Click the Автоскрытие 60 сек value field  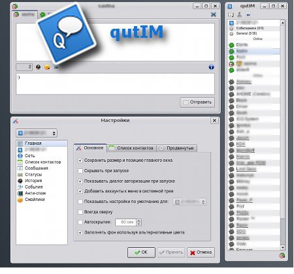(x=126, y=222)
